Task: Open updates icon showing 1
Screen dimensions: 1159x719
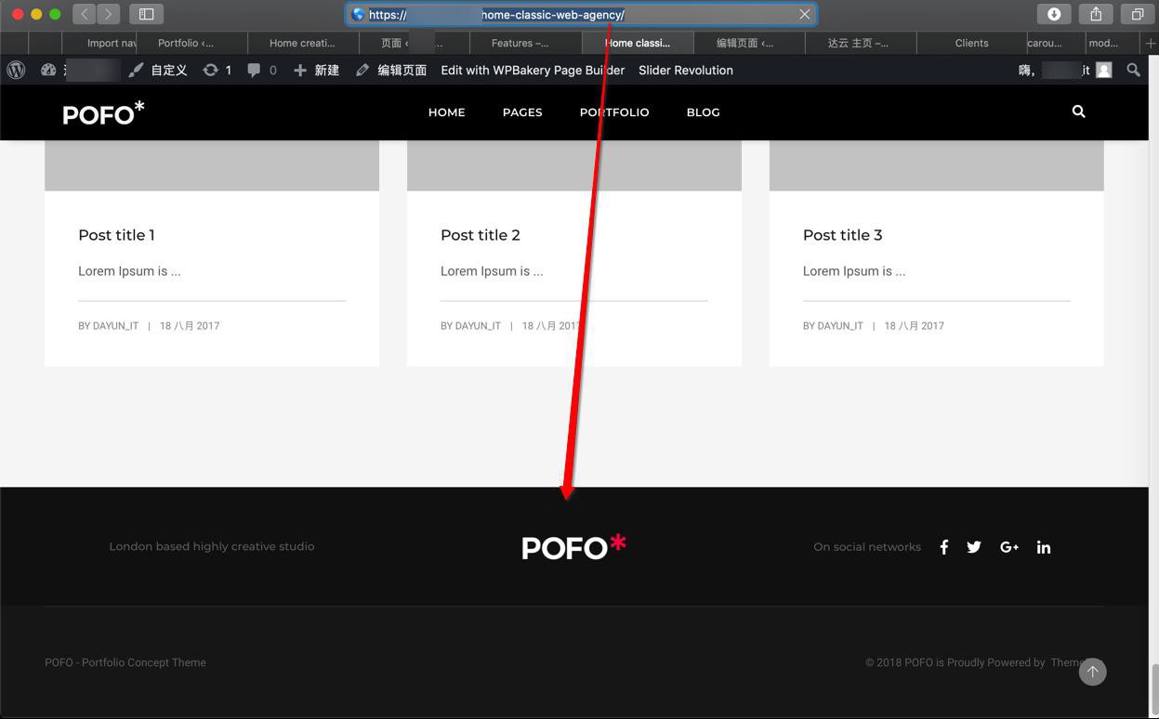Action: pyautogui.click(x=217, y=70)
